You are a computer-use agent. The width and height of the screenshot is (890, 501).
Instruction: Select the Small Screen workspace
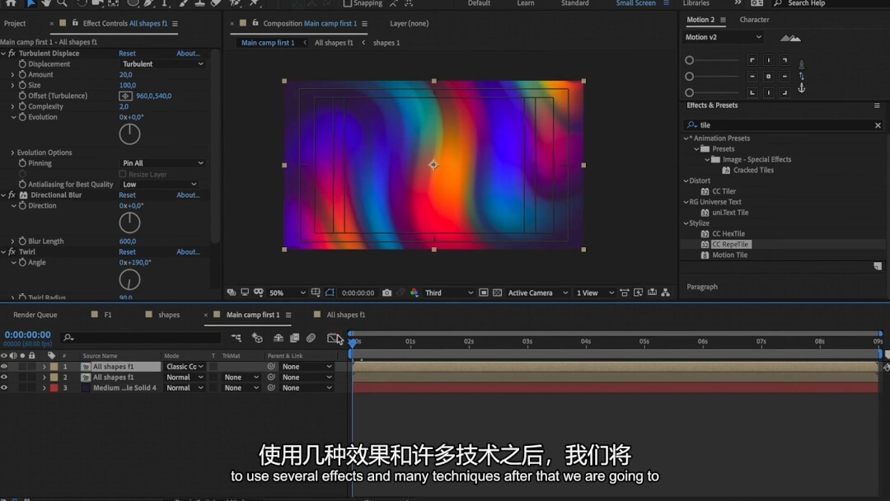tap(635, 3)
